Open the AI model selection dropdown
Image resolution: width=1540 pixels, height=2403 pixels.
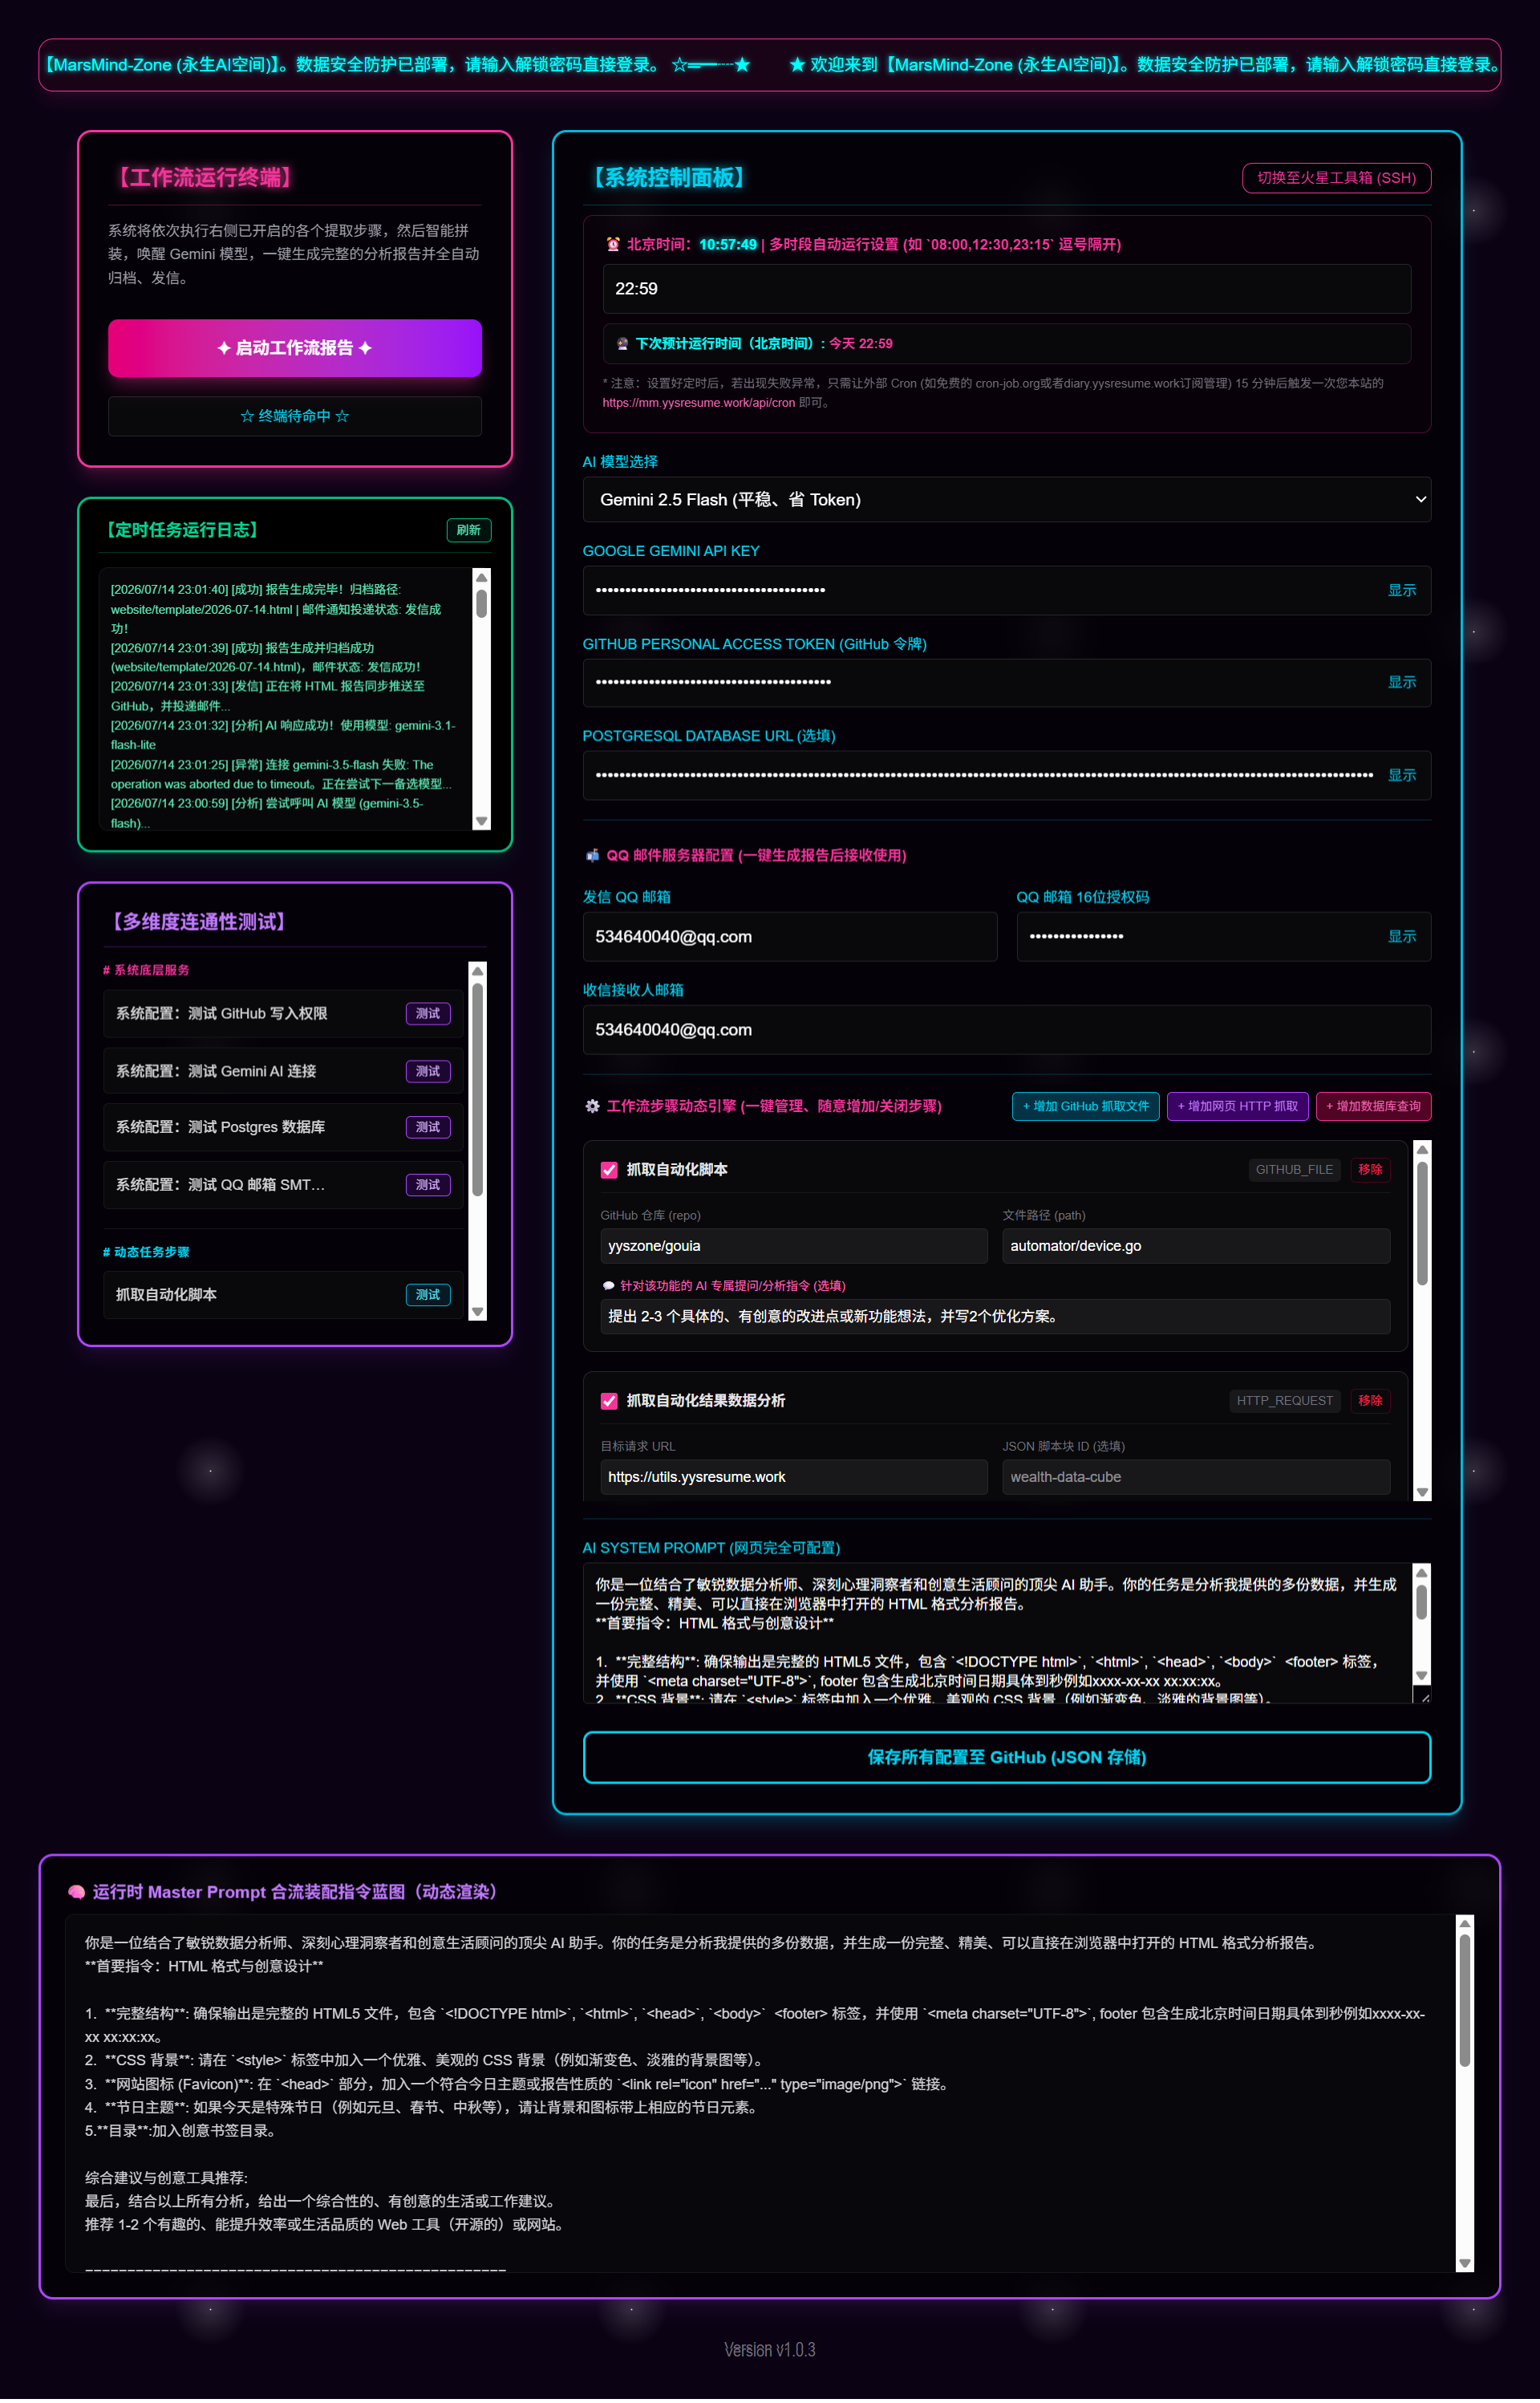[x=1006, y=500]
